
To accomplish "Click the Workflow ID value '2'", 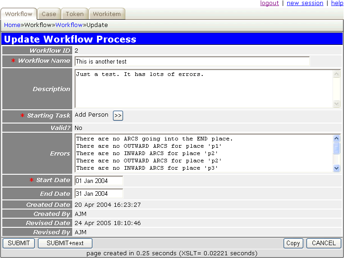I will point(76,51).
